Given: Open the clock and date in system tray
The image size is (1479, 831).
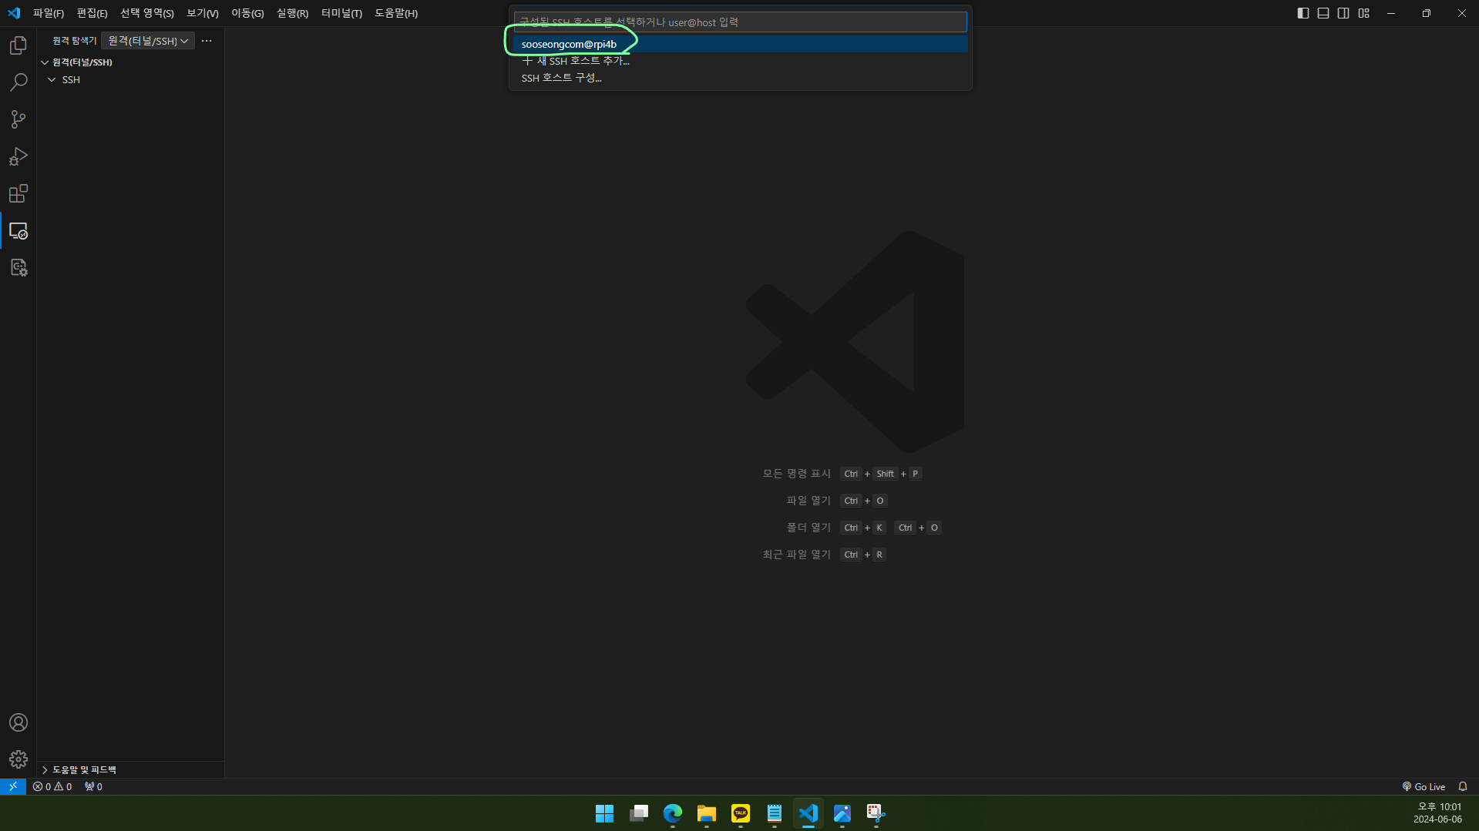Looking at the screenshot, I should tap(1437, 813).
